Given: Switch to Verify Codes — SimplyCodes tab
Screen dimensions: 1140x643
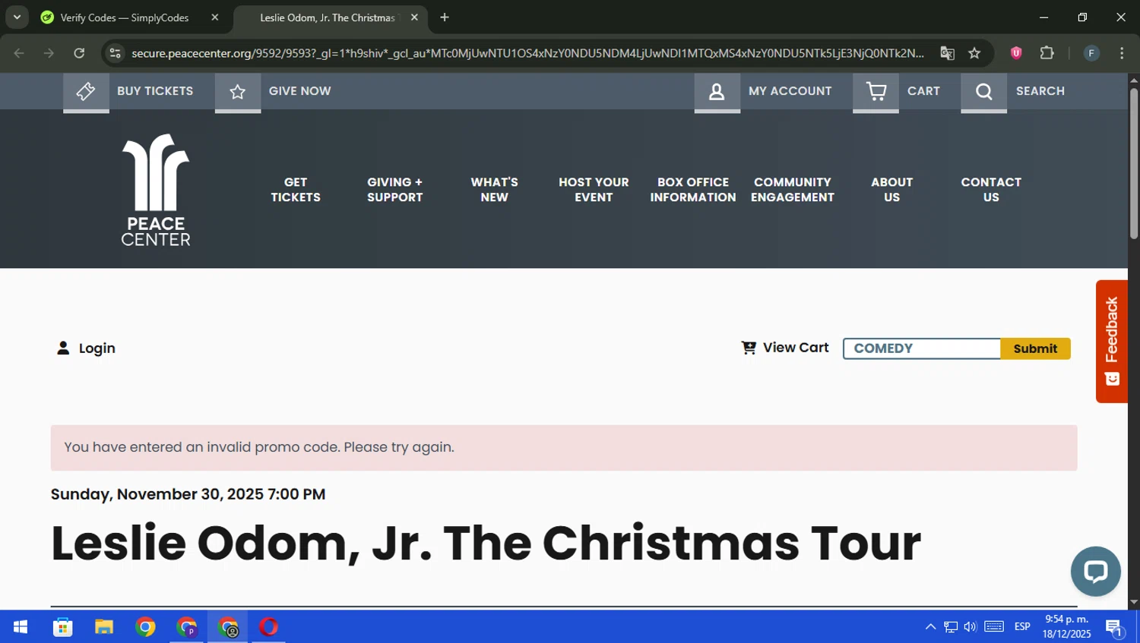Looking at the screenshot, I should [124, 17].
